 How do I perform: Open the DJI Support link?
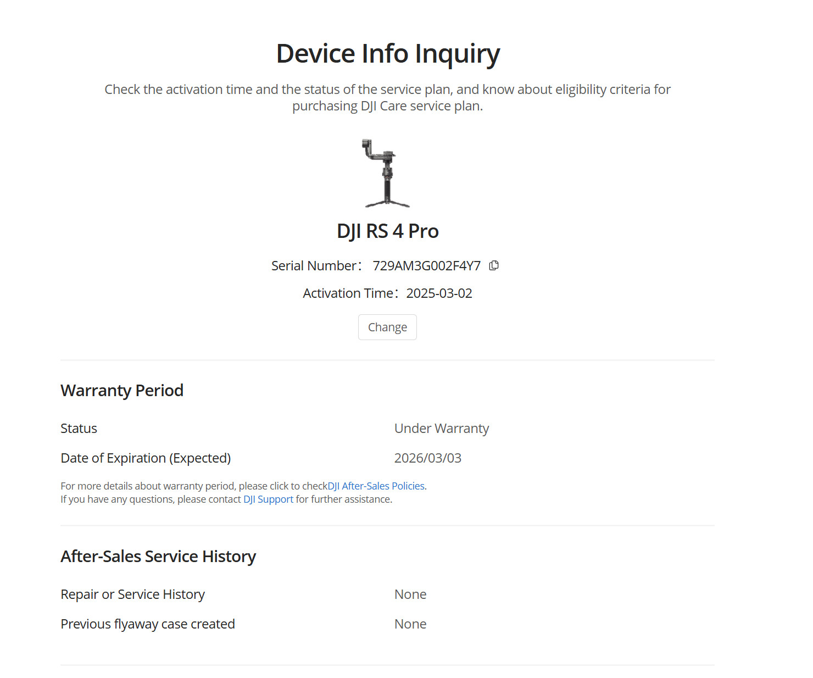tap(268, 499)
